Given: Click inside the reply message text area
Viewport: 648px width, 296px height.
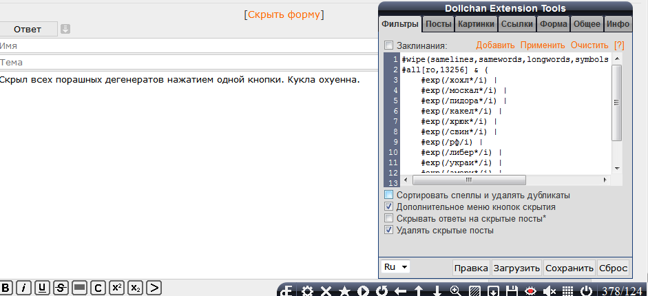Looking at the screenshot, I should 189,173.
